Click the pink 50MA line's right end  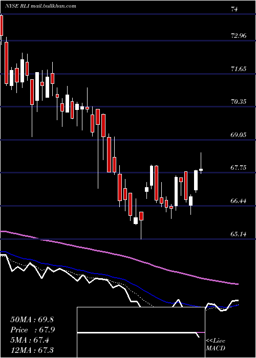click(x=237, y=284)
